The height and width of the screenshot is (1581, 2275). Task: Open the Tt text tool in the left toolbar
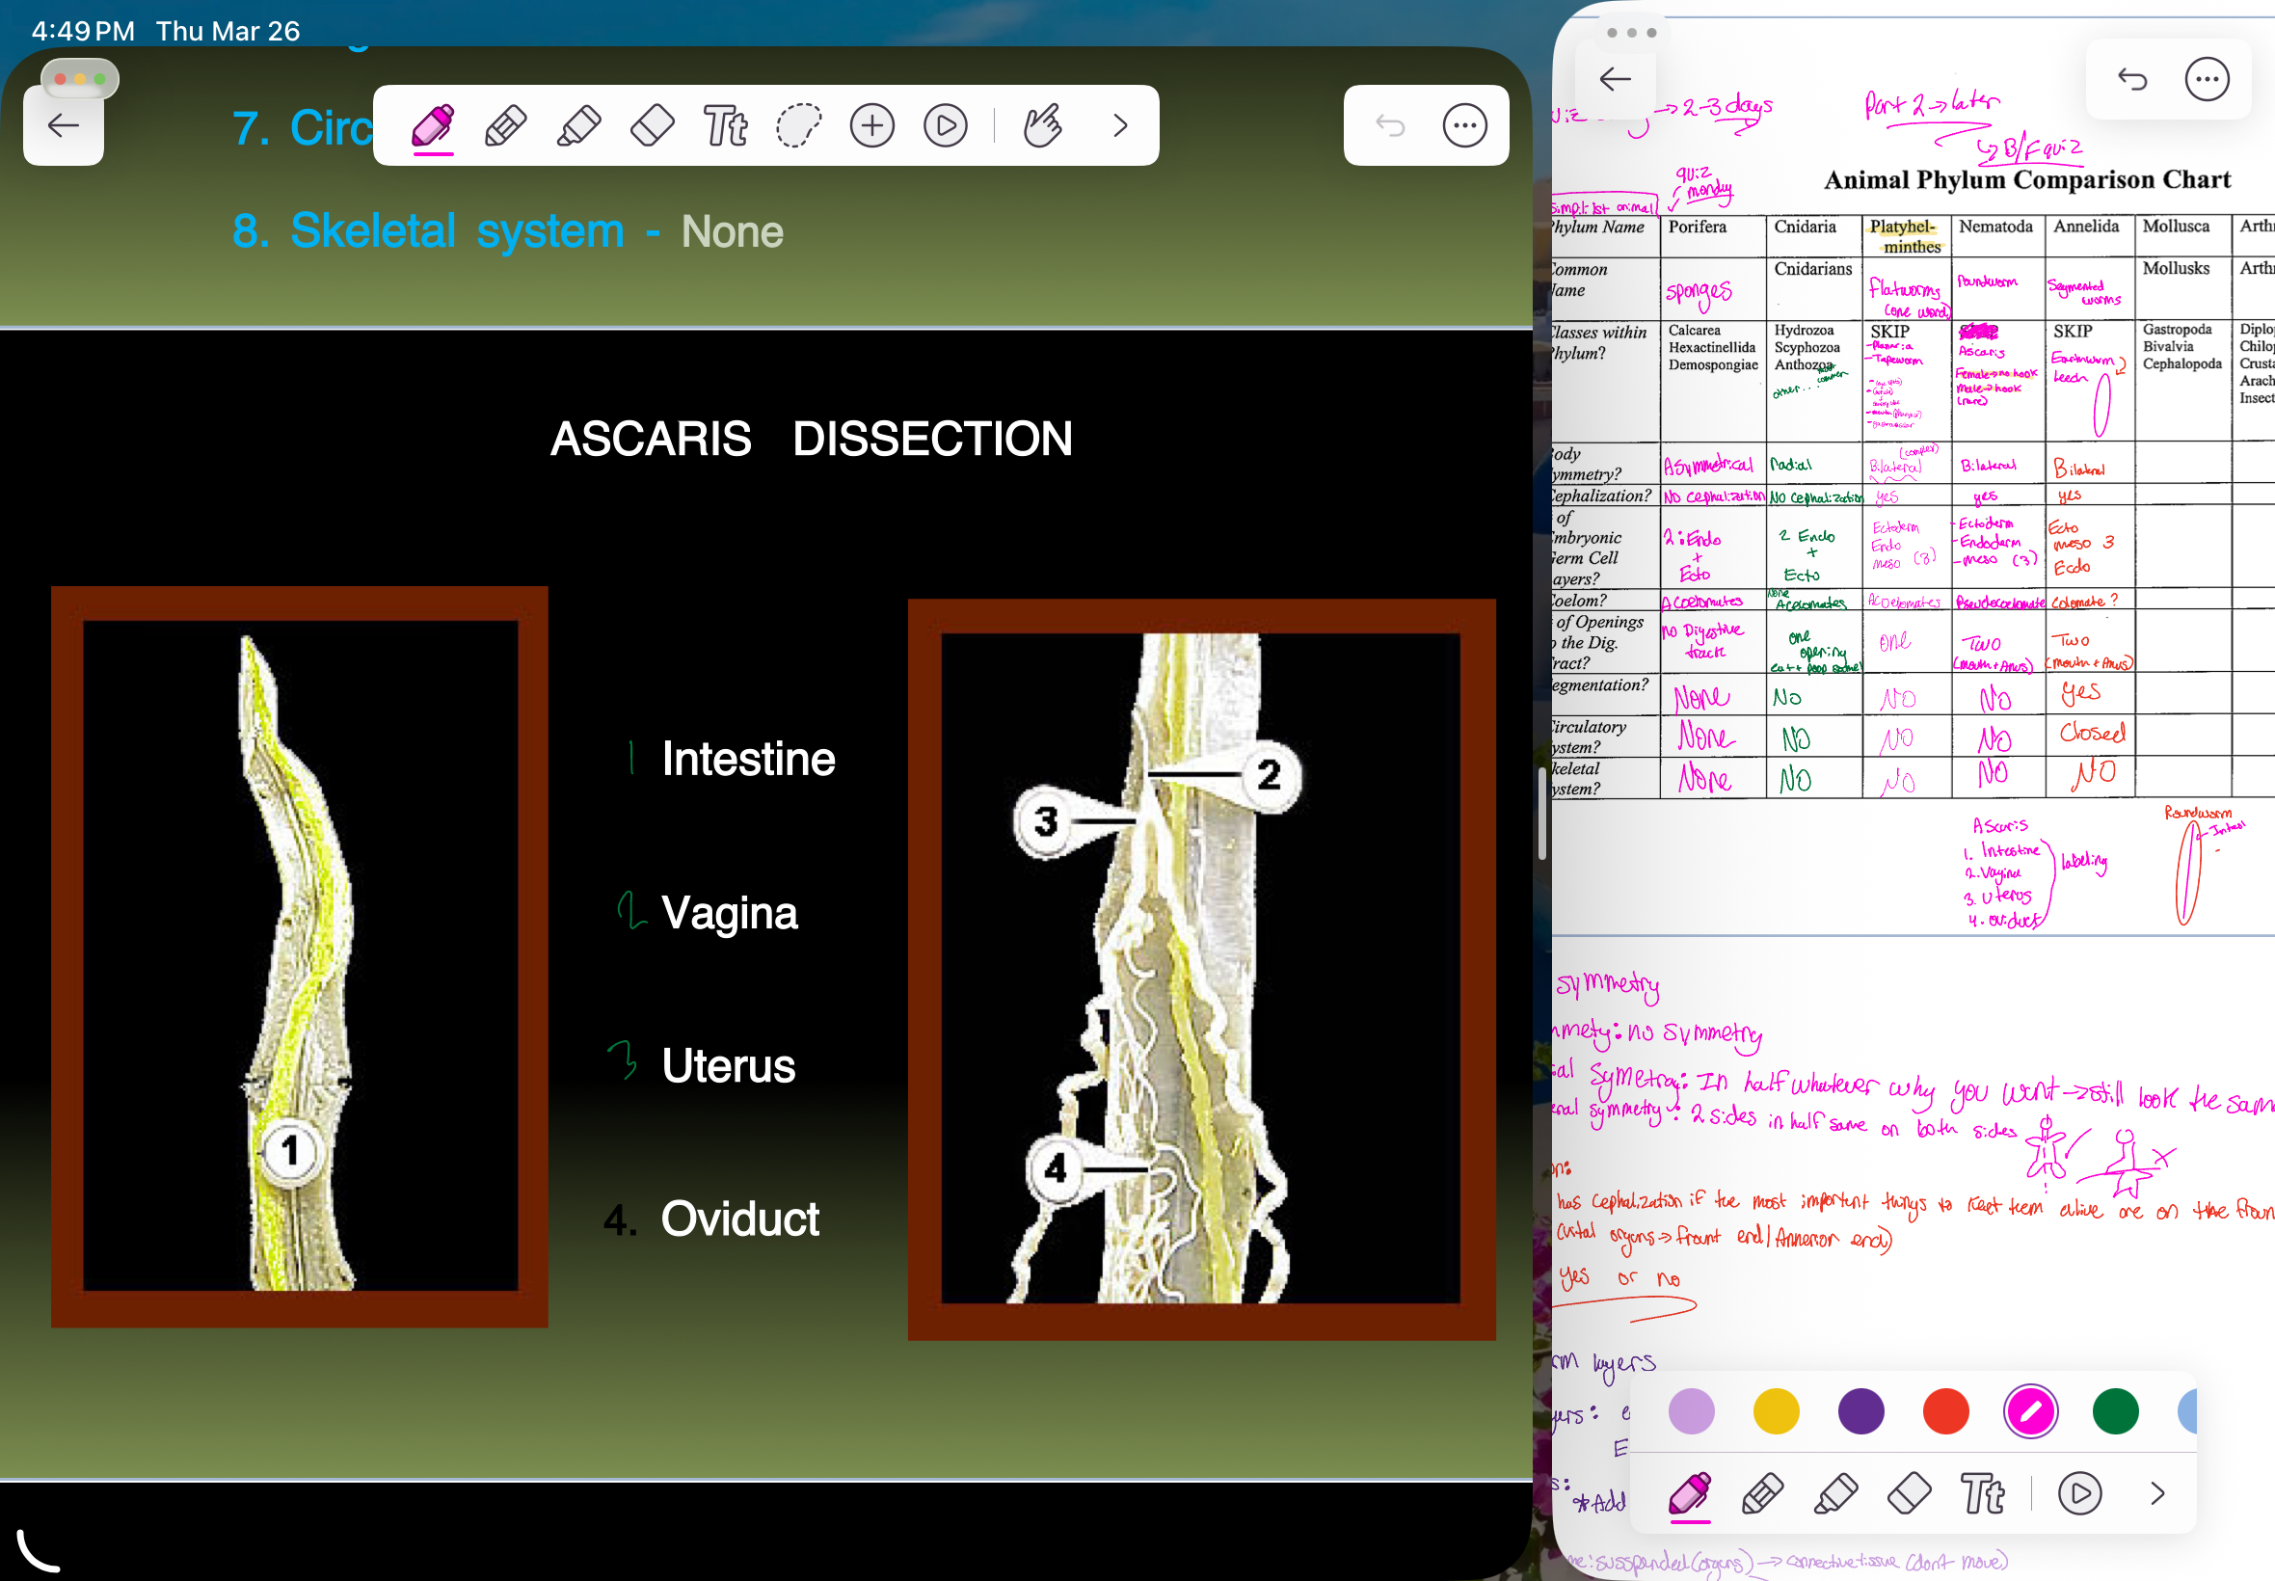[x=724, y=126]
